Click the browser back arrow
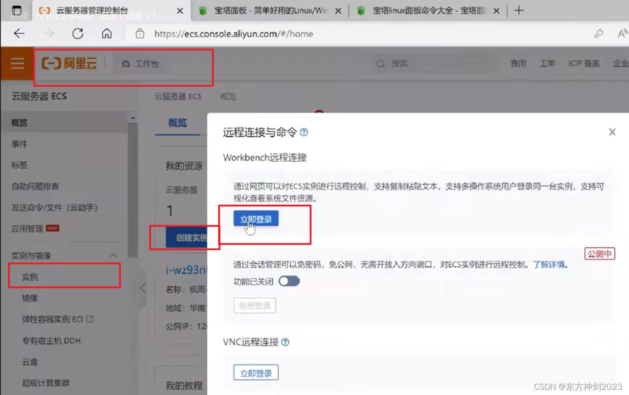This screenshot has height=395, width=629. click(19, 34)
